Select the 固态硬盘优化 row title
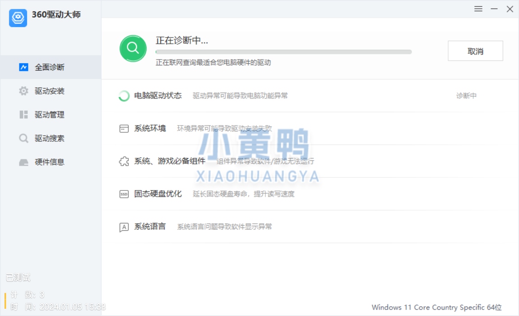 pos(158,194)
